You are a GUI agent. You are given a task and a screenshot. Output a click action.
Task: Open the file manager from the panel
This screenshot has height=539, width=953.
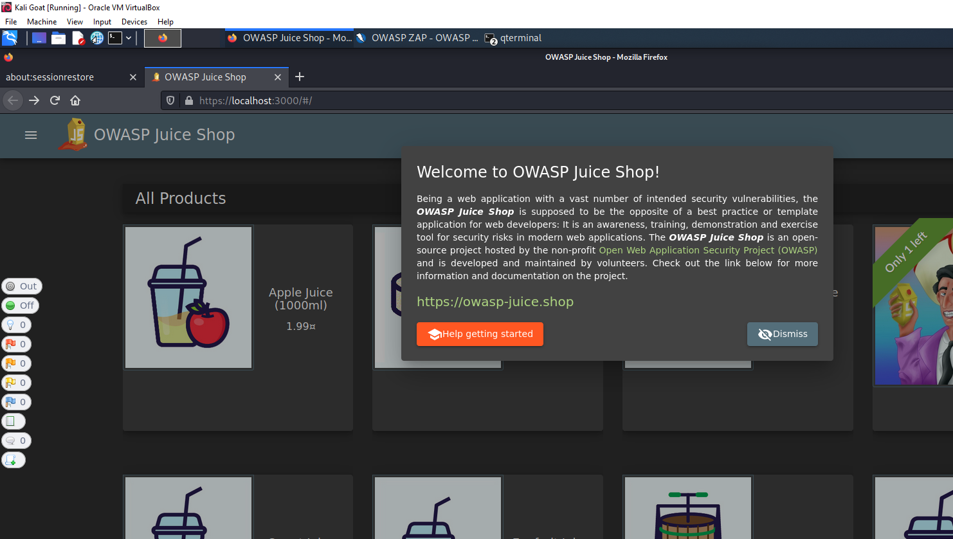click(x=59, y=38)
